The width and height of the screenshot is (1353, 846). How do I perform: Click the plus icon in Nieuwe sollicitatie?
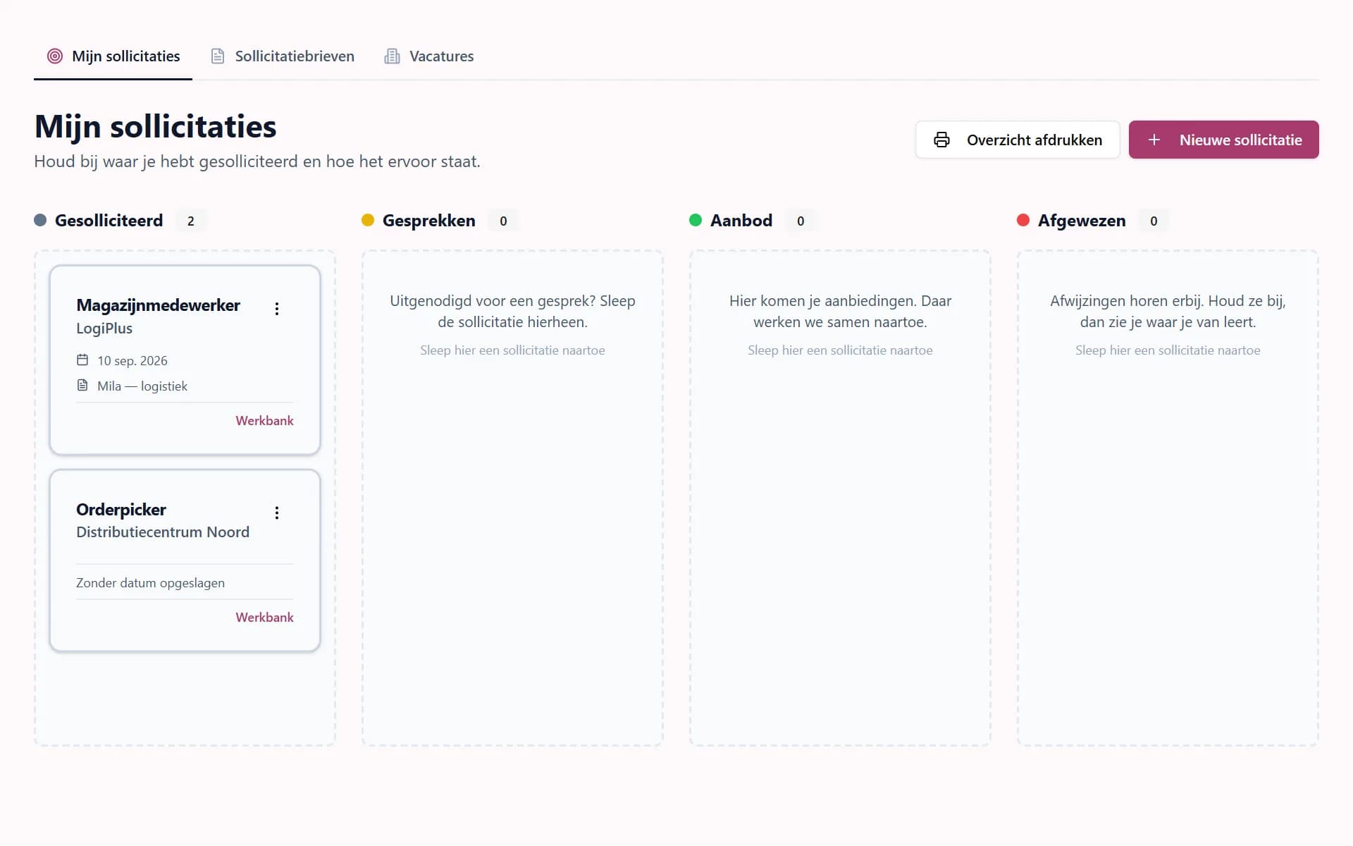click(x=1154, y=140)
